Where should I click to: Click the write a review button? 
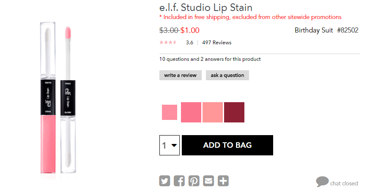[x=181, y=75]
